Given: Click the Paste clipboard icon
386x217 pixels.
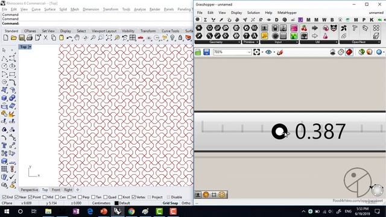Looking at the screenshot, I should [62, 37].
